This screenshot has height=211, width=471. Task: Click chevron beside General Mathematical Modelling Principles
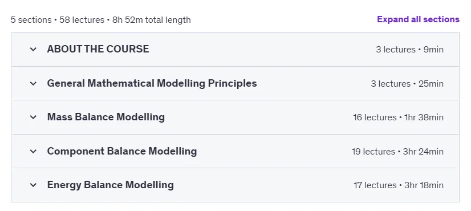point(33,83)
